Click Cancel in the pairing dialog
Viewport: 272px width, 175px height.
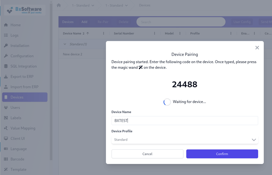click(x=147, y=154)
